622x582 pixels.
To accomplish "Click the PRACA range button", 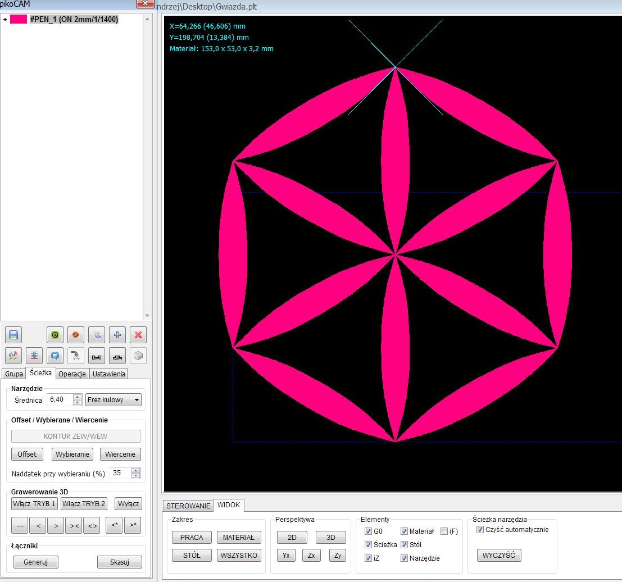I will tap(192, 538).
